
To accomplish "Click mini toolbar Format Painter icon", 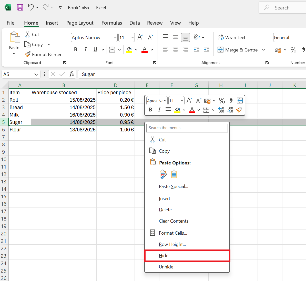I will click(x=239, y=110).
